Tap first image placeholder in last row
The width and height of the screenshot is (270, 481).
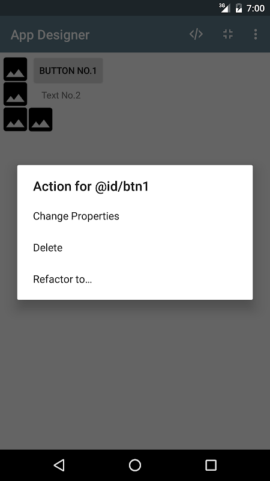[16, 119]
